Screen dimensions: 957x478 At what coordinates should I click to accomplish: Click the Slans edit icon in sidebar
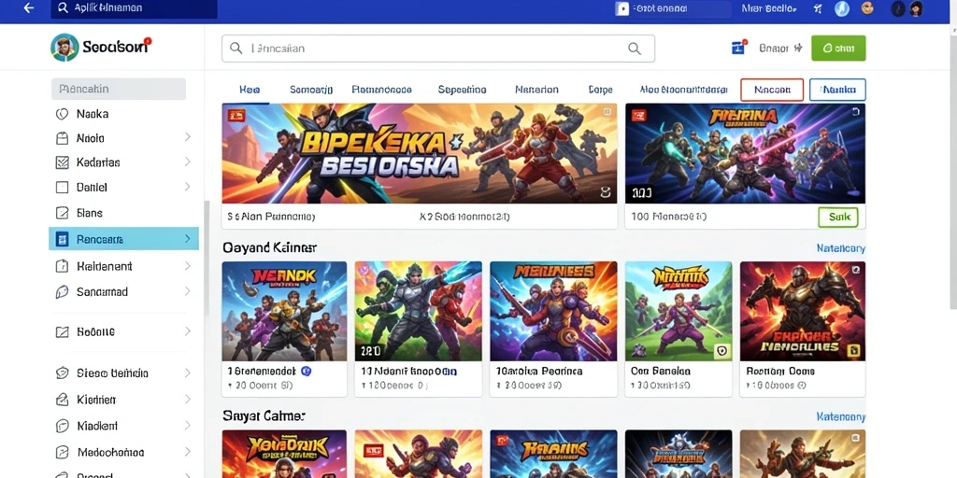tap(62, 213)
